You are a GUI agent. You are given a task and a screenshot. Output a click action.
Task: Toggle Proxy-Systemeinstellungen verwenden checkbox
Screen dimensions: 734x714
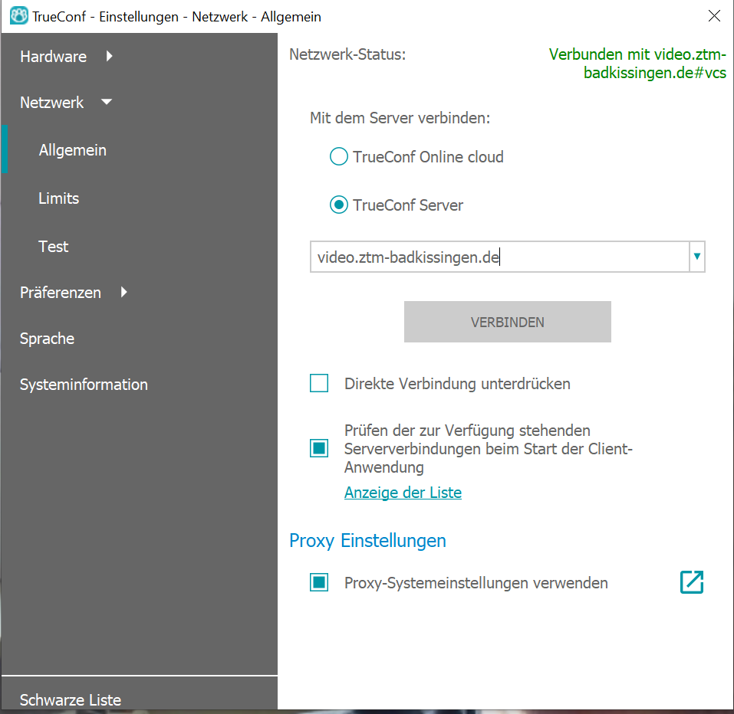point(319,582)
